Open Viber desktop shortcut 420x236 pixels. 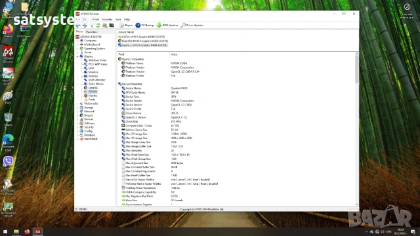(x=8, y=163)
